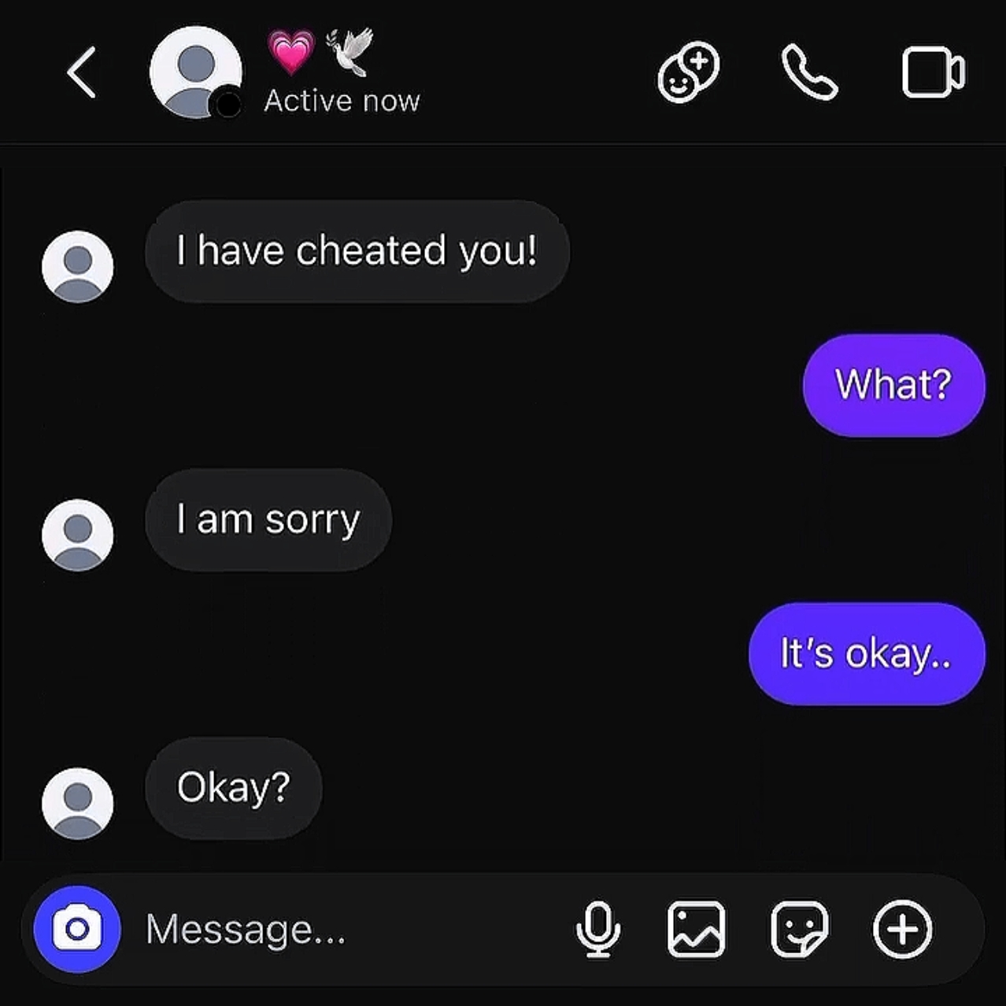Viewport: 1006px width, 1006px height.
Task: Open sender avatar beside "I am sorry"
Action: tap(77, 535)
